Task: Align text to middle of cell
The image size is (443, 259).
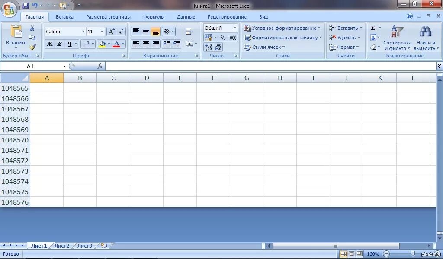Action: pos(145,31)
